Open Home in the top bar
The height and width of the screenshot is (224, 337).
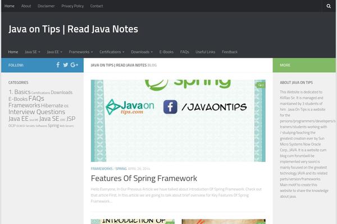10,6
